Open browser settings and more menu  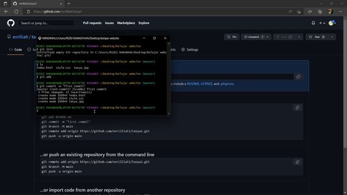[340, 11]
